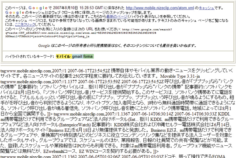
Task: Click the 'tag:www.mobile.nizeclip.com,2007://1.1362' text
Action: (x=38, y=156)
